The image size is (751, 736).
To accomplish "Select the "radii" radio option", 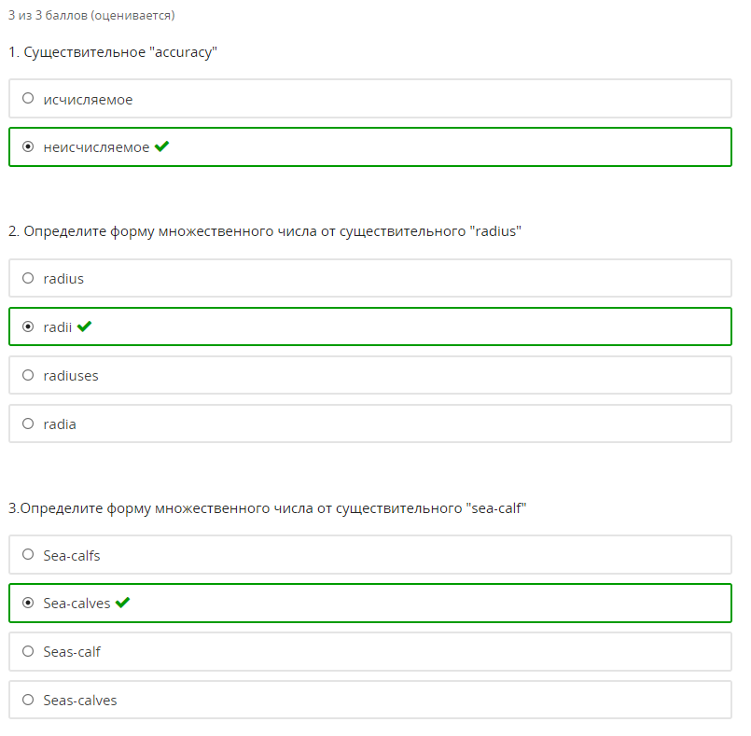I will [28, 326].
